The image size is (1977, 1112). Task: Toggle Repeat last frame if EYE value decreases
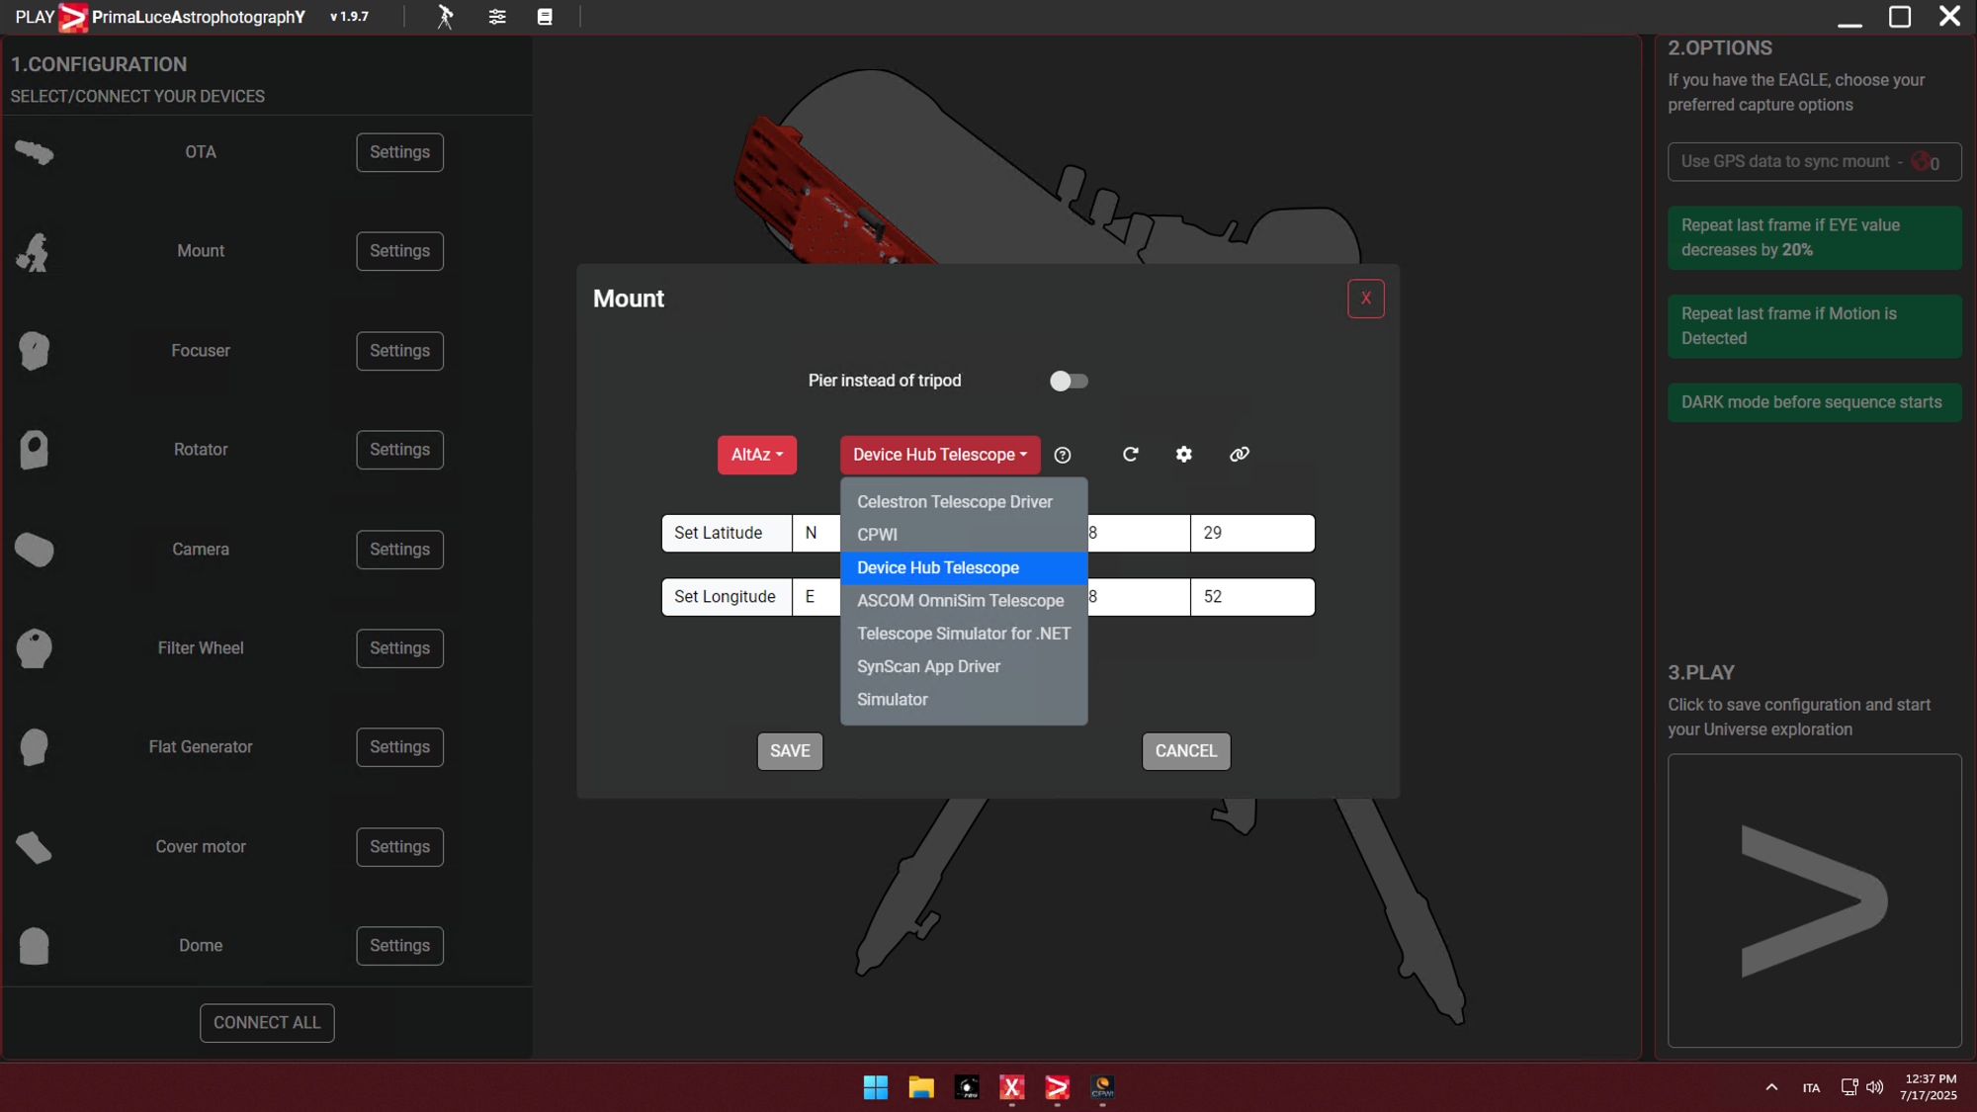[1814, 238]
